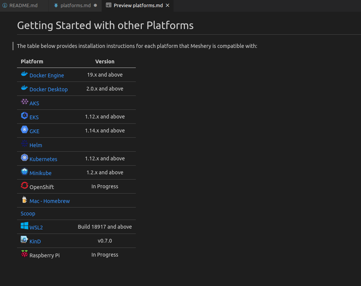
Task: Click the preview icon on Preview tab
Action: pos(109,5)
